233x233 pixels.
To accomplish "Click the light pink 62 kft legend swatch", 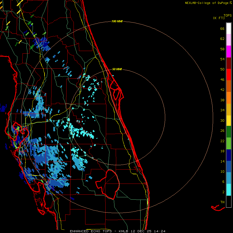I will (229, 40).
